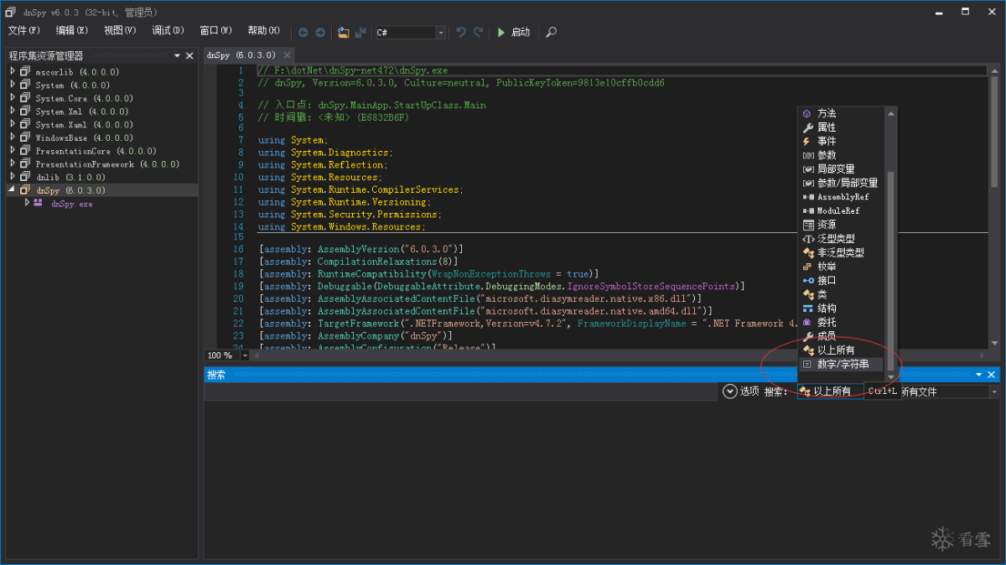Collapse the dnSpy (6.0.3.0) assembly node
The height and width of the screenshot is (565, 1006).
click(x=13, y=190)
